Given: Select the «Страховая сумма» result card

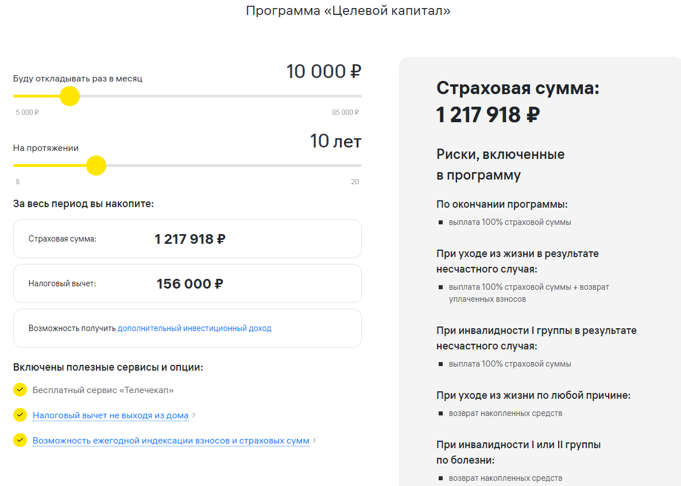Looking at the screenshot, I should pos(187,239).
